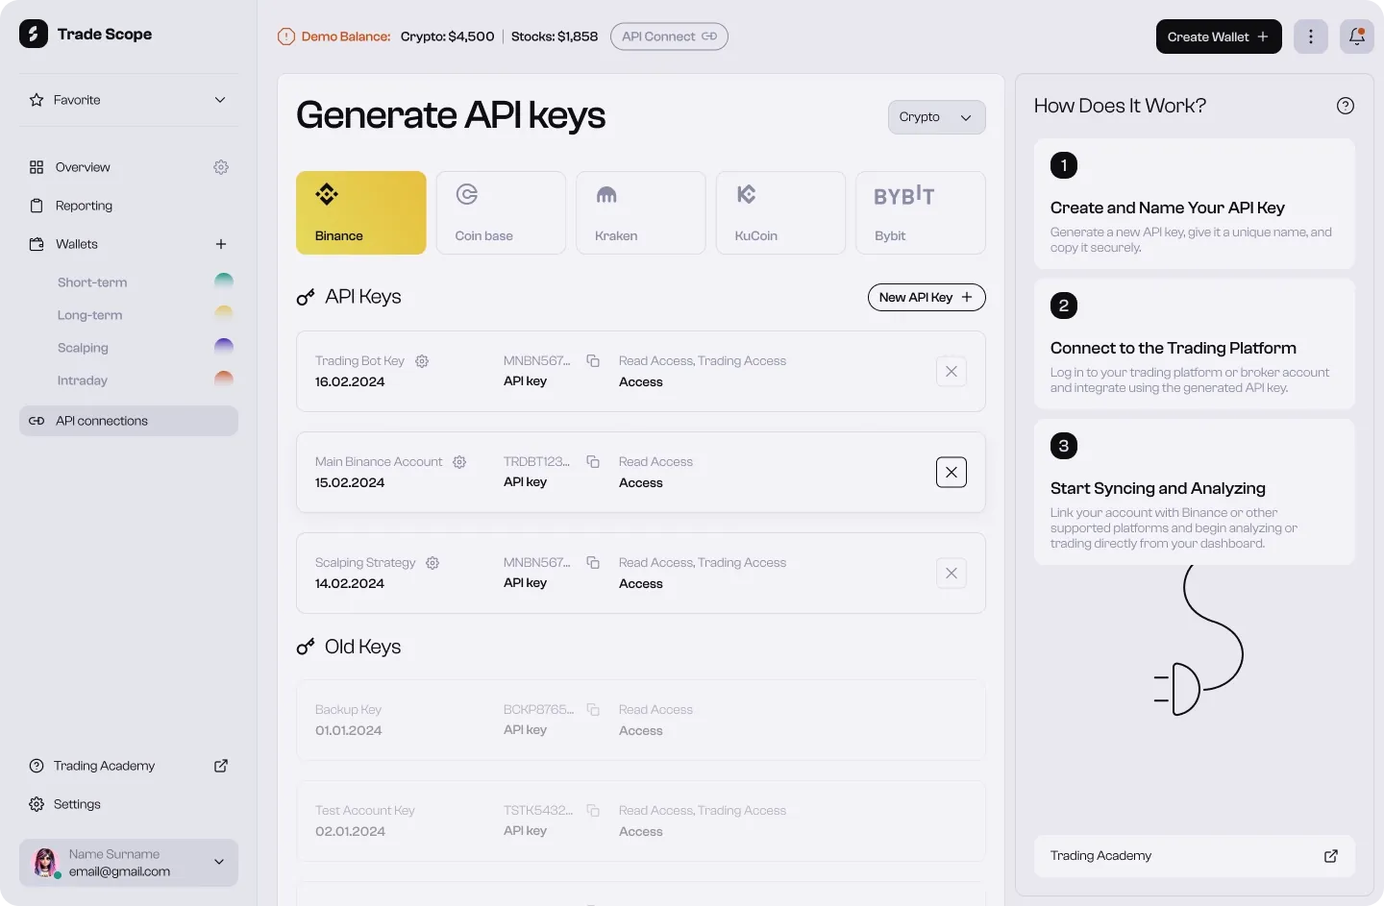Open Reporting in the sidebar
Image resolution: width=1384 pixels, height=906 pixels.
[84, 206]
